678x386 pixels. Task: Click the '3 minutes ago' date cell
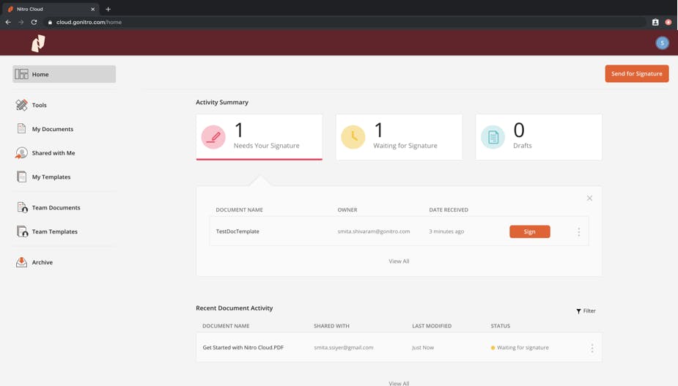point(446,231)
